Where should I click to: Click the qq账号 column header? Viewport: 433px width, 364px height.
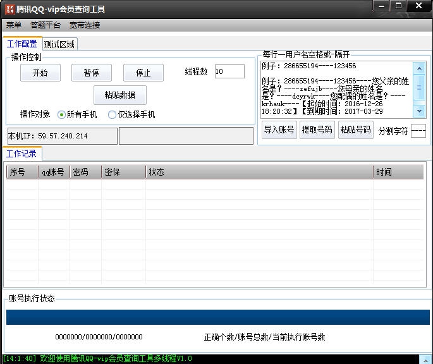(x=54, y=172)
